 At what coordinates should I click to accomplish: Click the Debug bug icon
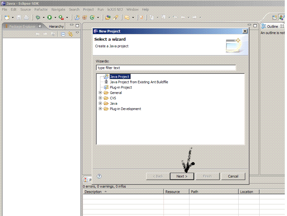click(38, 17)
